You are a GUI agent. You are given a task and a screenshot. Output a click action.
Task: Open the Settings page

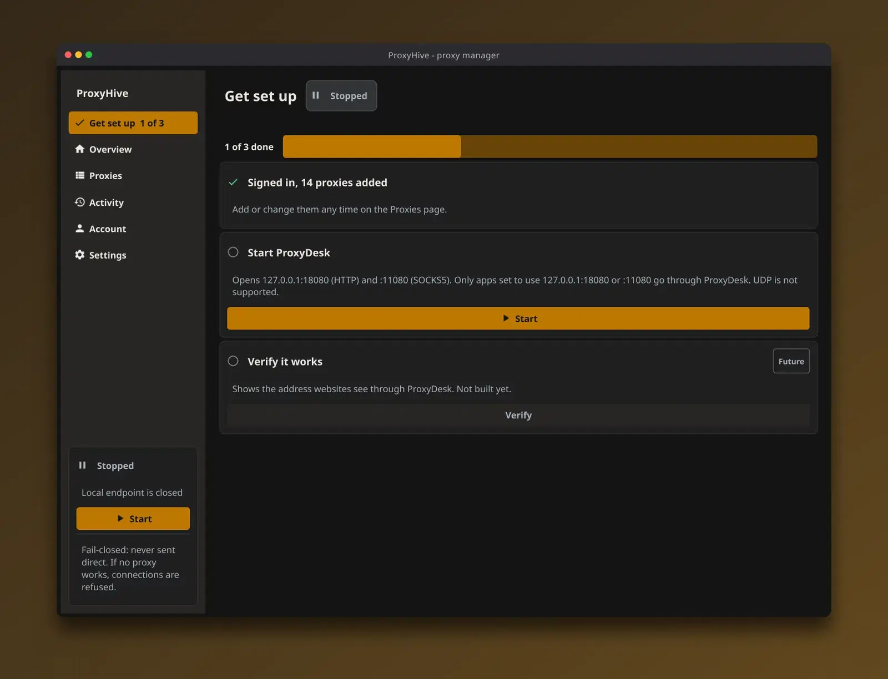133,255
